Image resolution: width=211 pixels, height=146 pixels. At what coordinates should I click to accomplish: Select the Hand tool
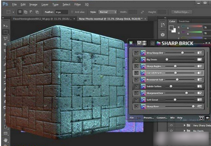[x=6, y=140]
